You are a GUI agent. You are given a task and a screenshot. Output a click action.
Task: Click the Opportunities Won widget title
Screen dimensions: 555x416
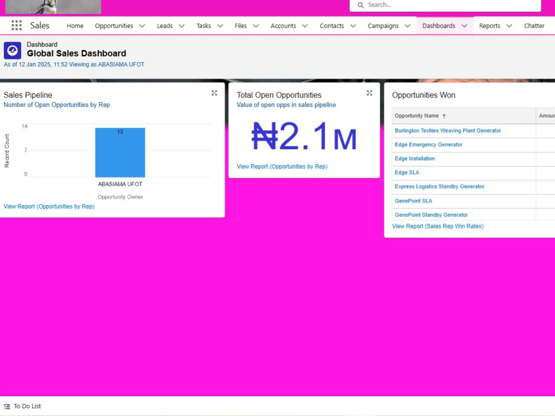click(423, 95)
